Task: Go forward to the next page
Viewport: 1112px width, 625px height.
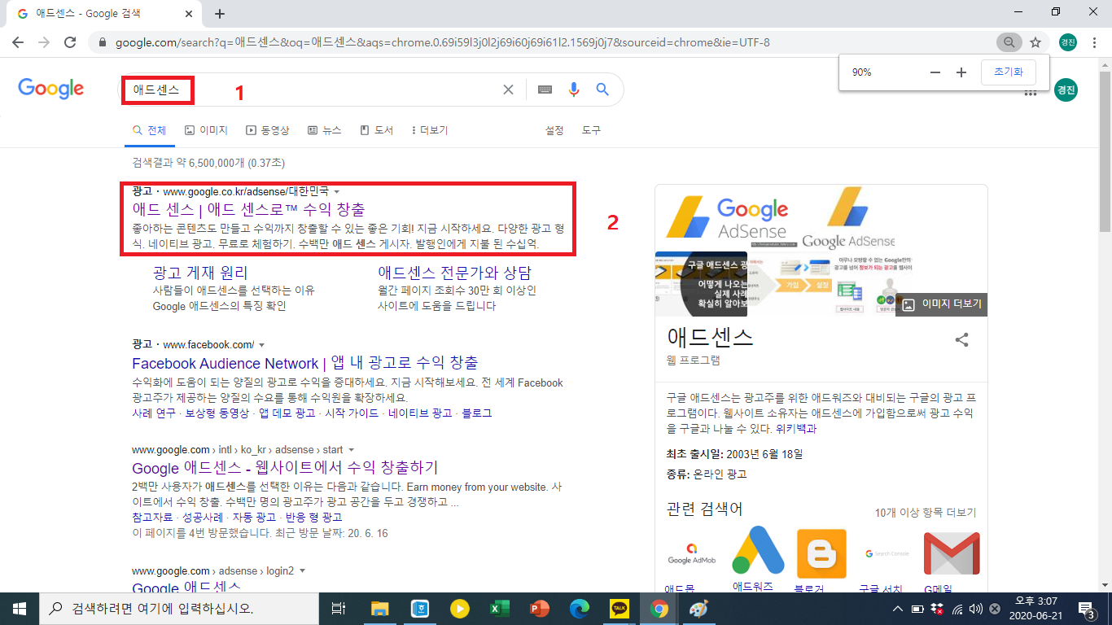Action: coord(44,42)
